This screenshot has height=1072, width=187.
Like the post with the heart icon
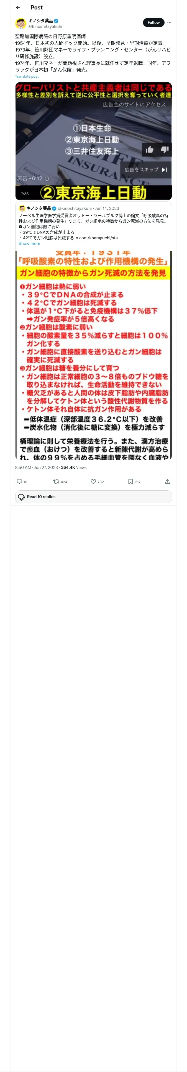98,481
